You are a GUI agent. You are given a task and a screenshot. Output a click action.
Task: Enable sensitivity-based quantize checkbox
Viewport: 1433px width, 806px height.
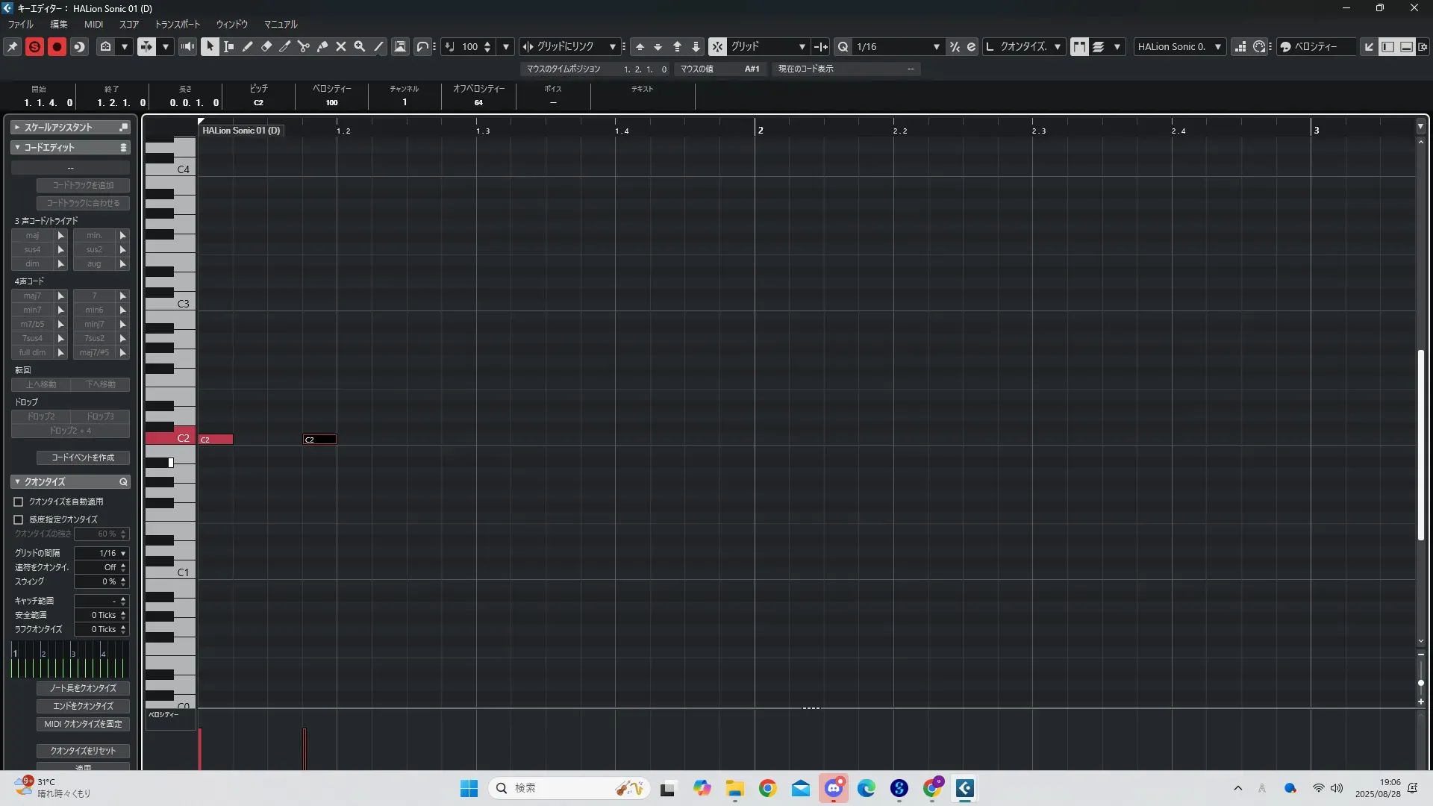(19, 519)
